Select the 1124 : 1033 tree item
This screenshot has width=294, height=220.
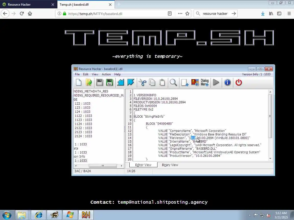pyautogui.click(x=83, y=124)
